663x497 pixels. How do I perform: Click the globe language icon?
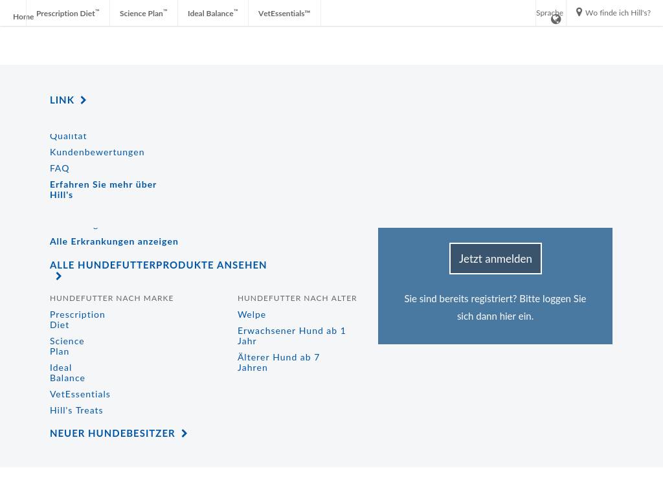[556, 19]
